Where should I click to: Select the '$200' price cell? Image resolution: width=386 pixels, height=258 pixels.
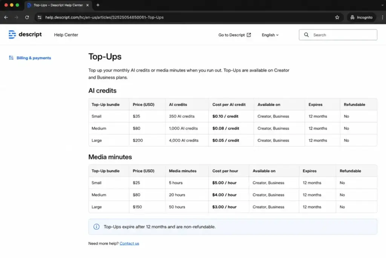(147, 141)
